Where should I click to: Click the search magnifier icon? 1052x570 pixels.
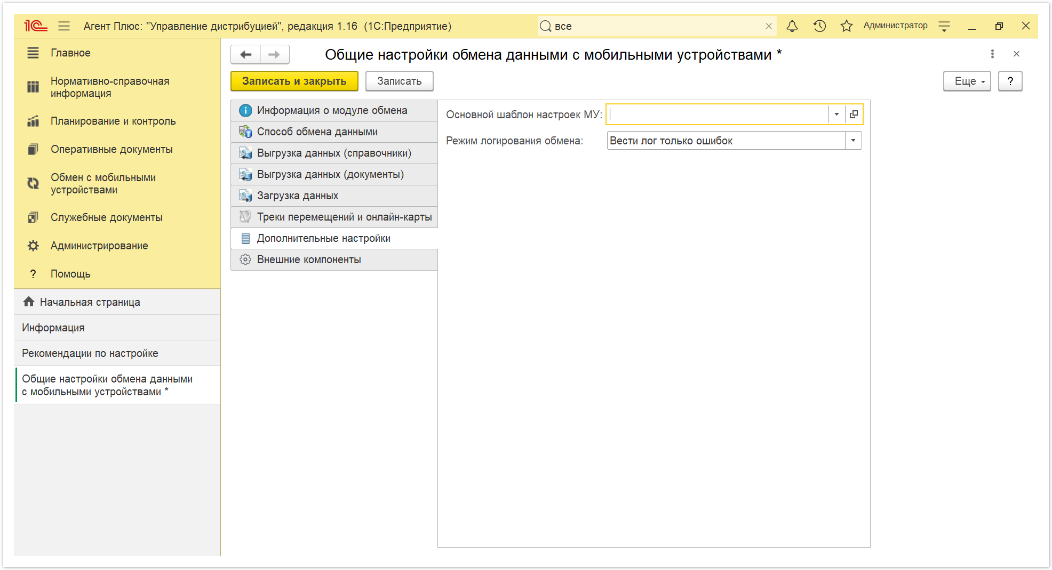[x=545, y=26]
